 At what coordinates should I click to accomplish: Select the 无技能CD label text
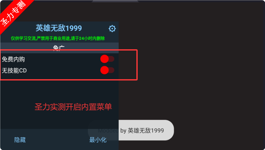(14, 70)
